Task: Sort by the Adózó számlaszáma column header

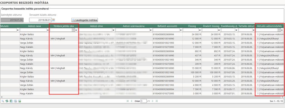Action: click(x=134, y=26)
